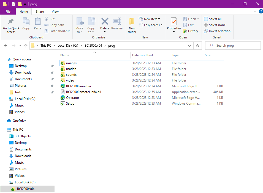Image resolution: width=263 pixels, height=193 pixels.
Task: Click Select all
Action: point(213,19)
